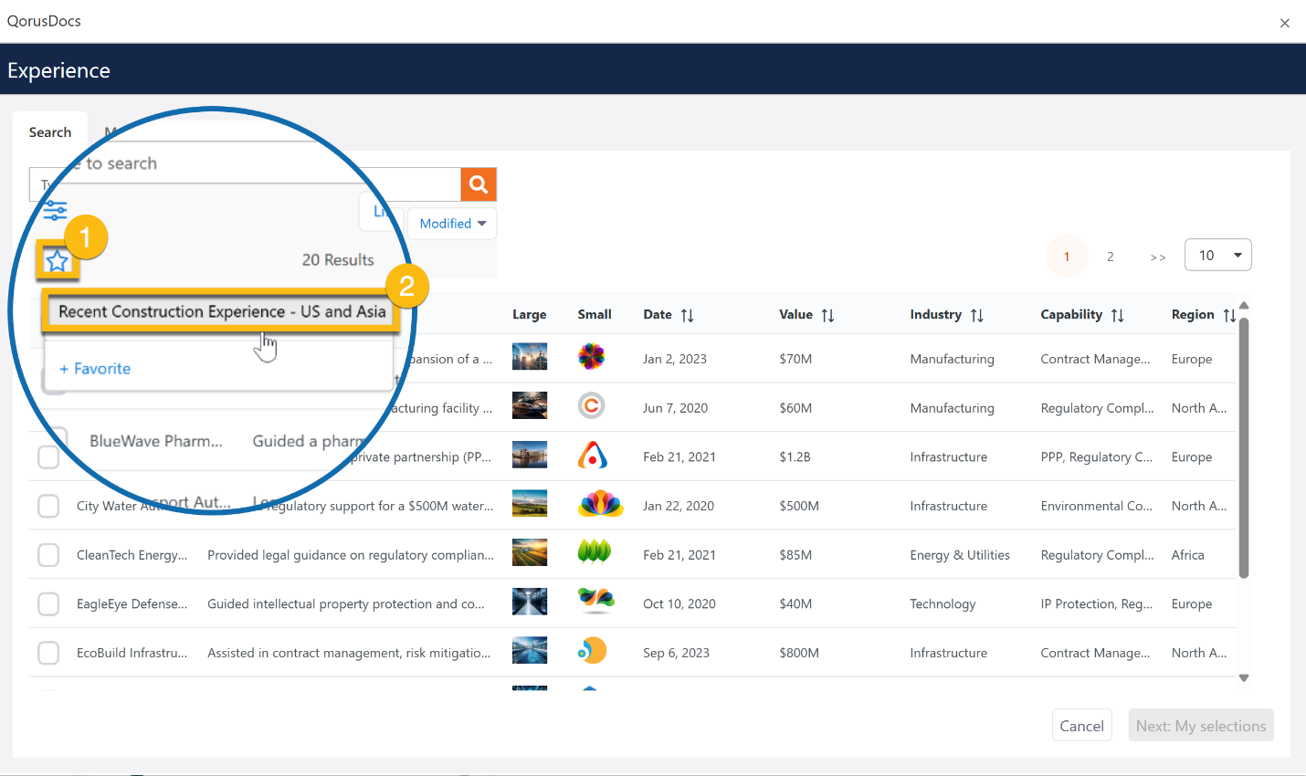Click the CleanTech Energy name cell
The image size is (1306, 776).
(132, 555)
